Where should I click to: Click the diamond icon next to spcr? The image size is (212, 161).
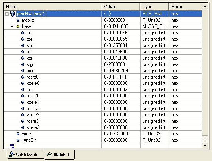click(23, 45)
